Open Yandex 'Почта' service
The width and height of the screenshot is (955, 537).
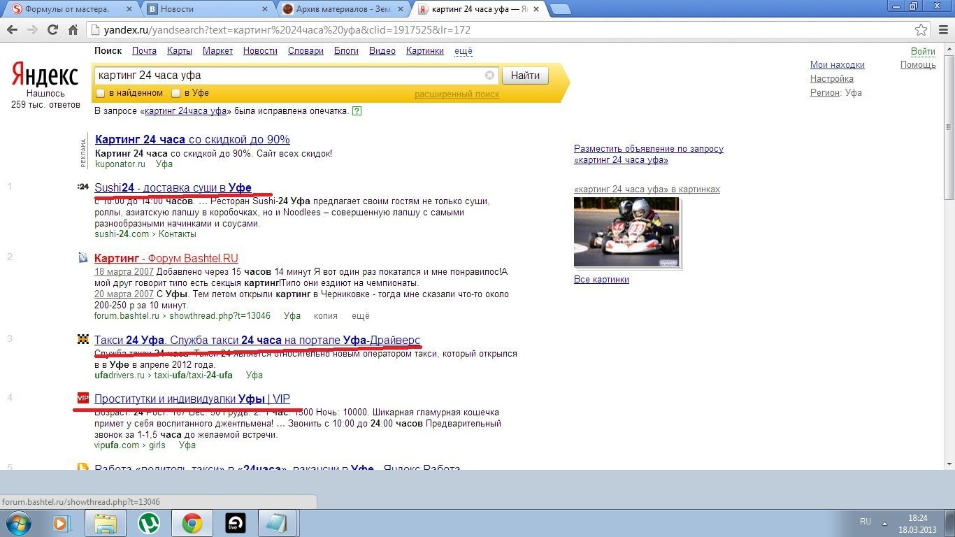coord(145,51)
